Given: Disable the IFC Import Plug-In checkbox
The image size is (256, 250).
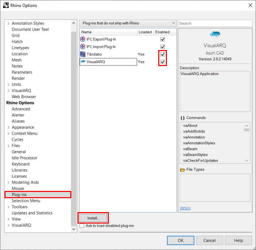Looking at the screenshot, I should 162,47.
